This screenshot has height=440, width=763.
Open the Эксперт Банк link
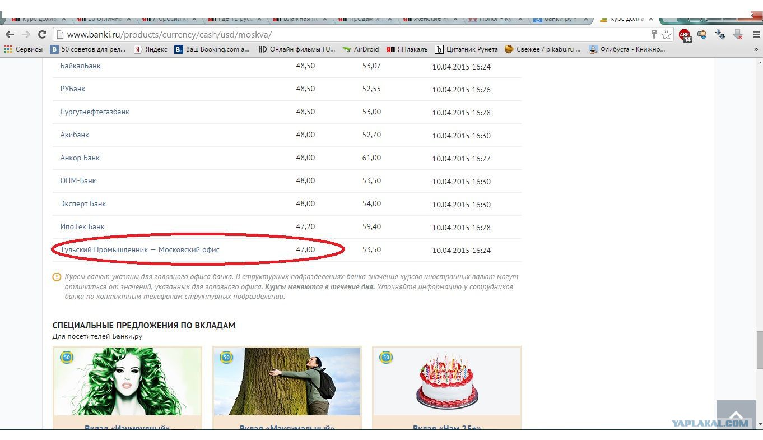pyautogui.click(x=83, y=204)
